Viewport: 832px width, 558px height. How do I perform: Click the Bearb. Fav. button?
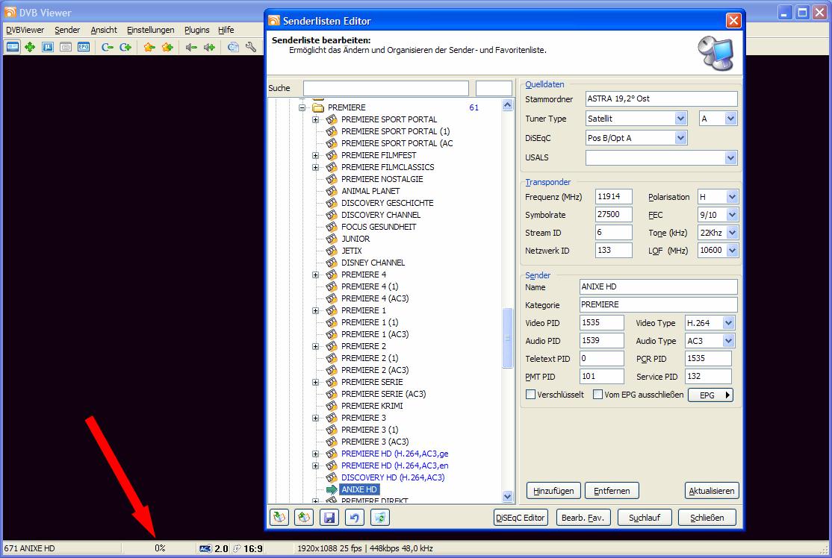(583, 517)
